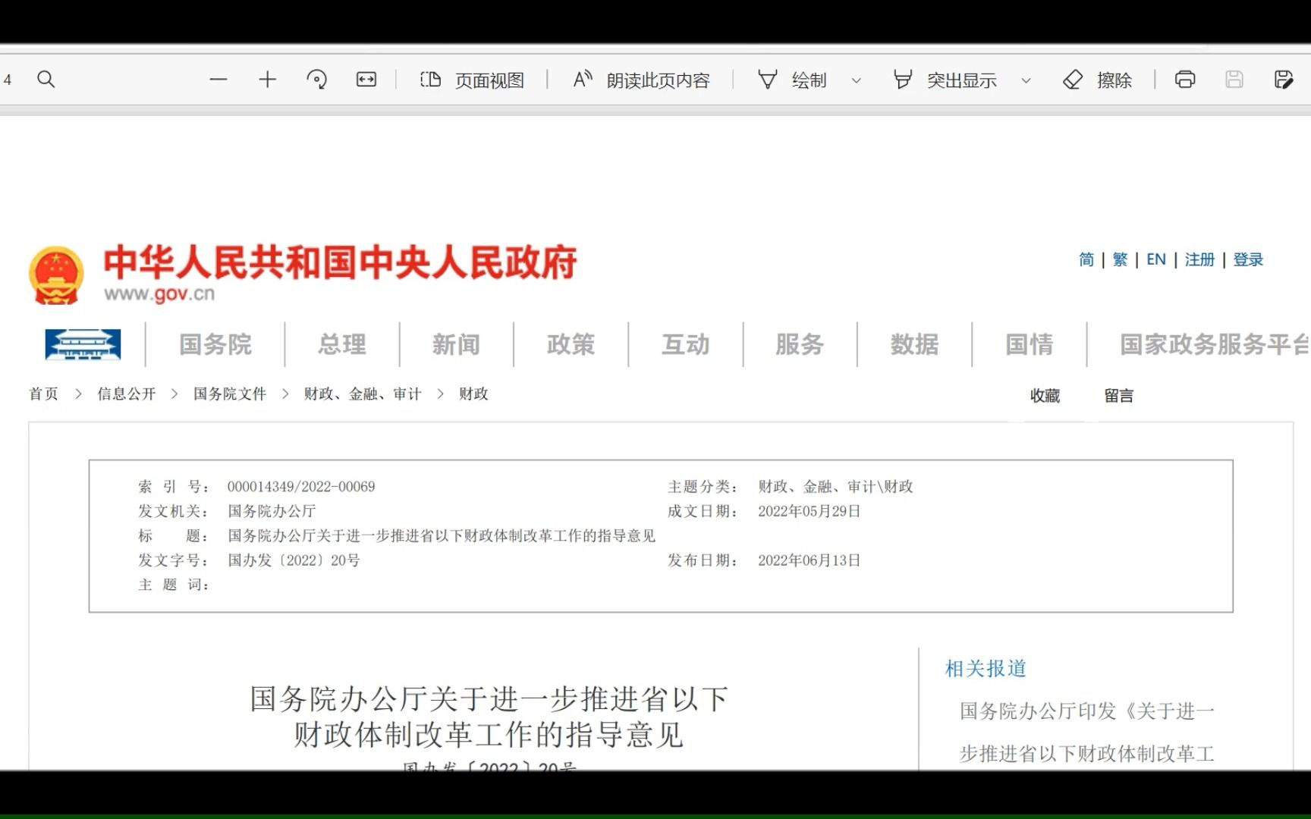The image size is (1311, 819).
Task: Select the 绘制 draw tool
Action: pyautogui.click(x=792, y=80)
